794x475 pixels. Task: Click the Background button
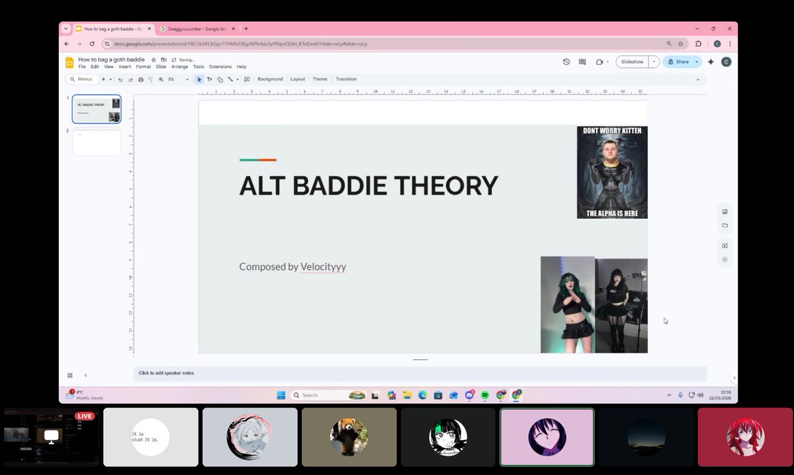click(270, 79)
